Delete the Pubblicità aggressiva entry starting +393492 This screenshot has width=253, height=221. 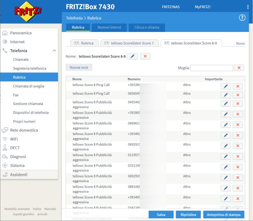(x=238, y=135)
